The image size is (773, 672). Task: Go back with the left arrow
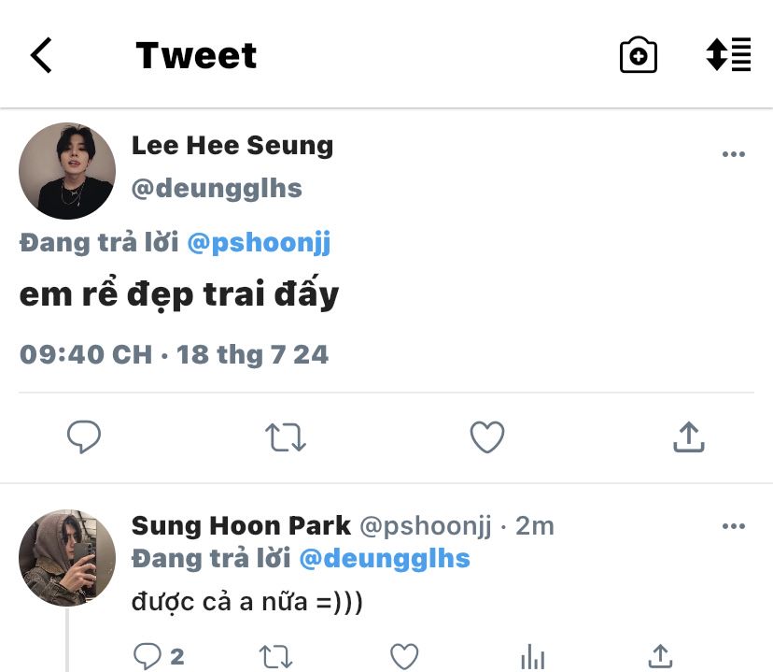42,56
